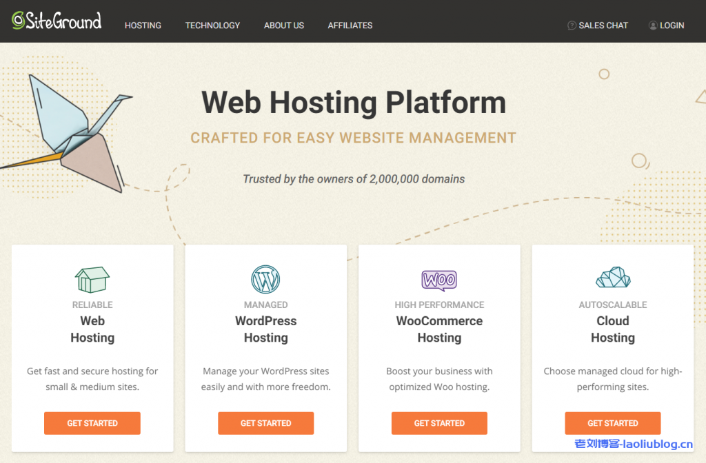Open the Affiliates navigation item
706x463 pixels.
tap(350, 25)
